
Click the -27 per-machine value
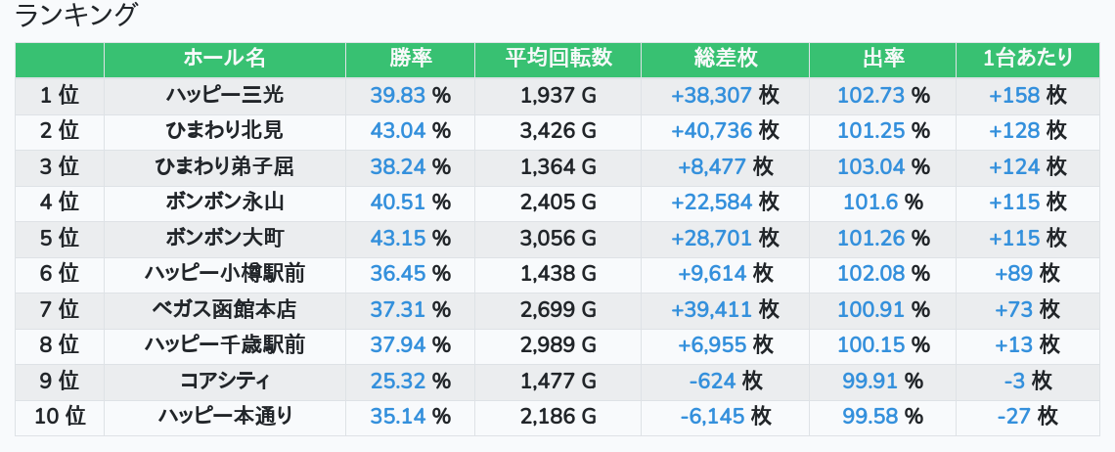[1013, 417]
